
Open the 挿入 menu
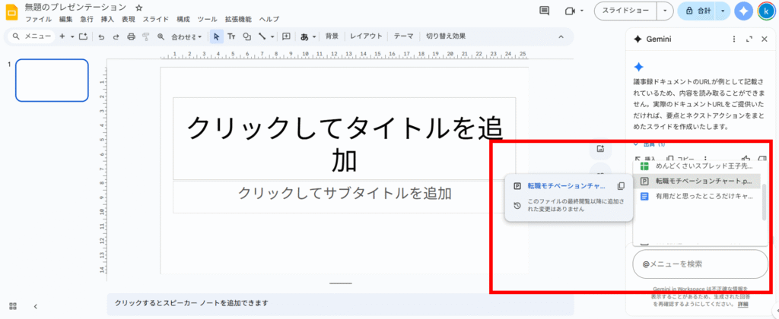click(x=107, y=18)
